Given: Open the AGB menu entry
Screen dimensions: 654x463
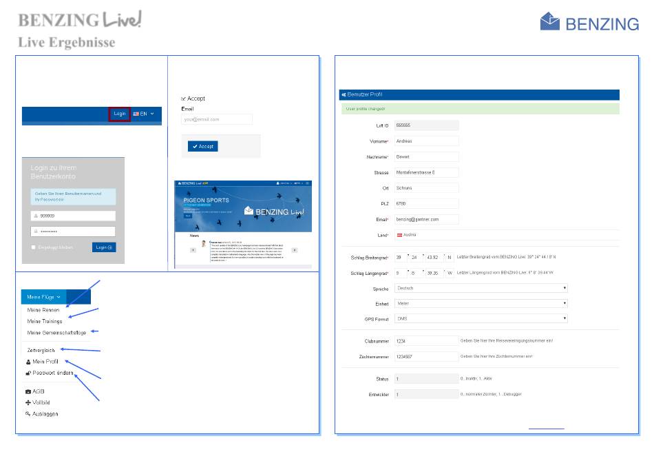Looking at the screenshot, I should (x=39, y=392).
